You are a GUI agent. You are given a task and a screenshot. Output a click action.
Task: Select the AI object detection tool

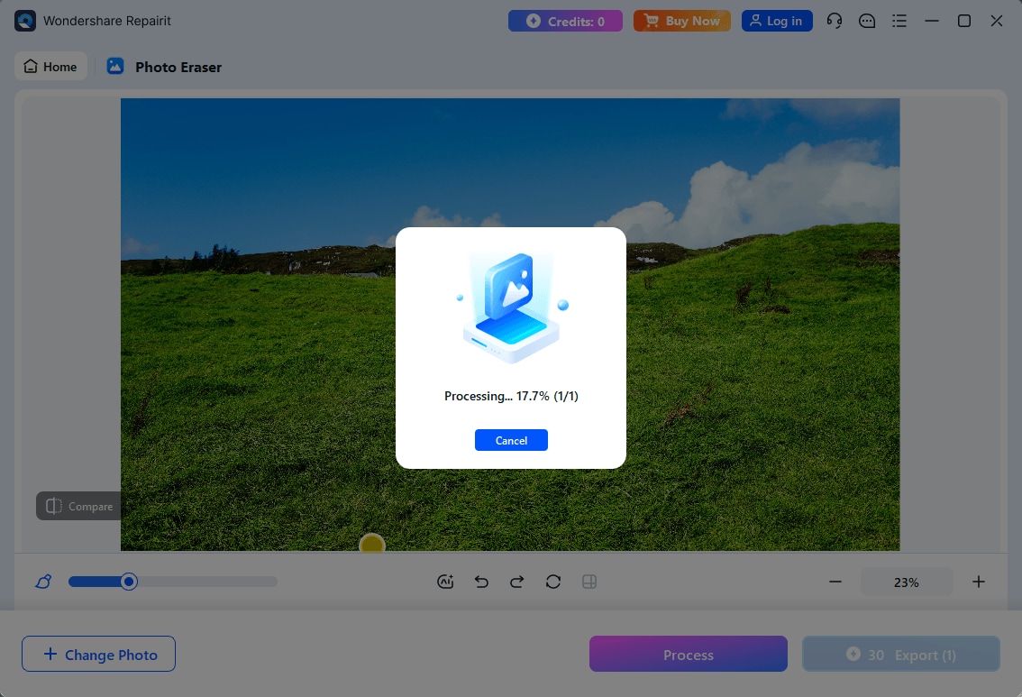pyautogui.click(x=445, y=582)
